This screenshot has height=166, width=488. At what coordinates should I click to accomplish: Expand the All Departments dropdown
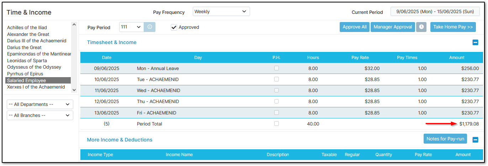coord(40,105)
